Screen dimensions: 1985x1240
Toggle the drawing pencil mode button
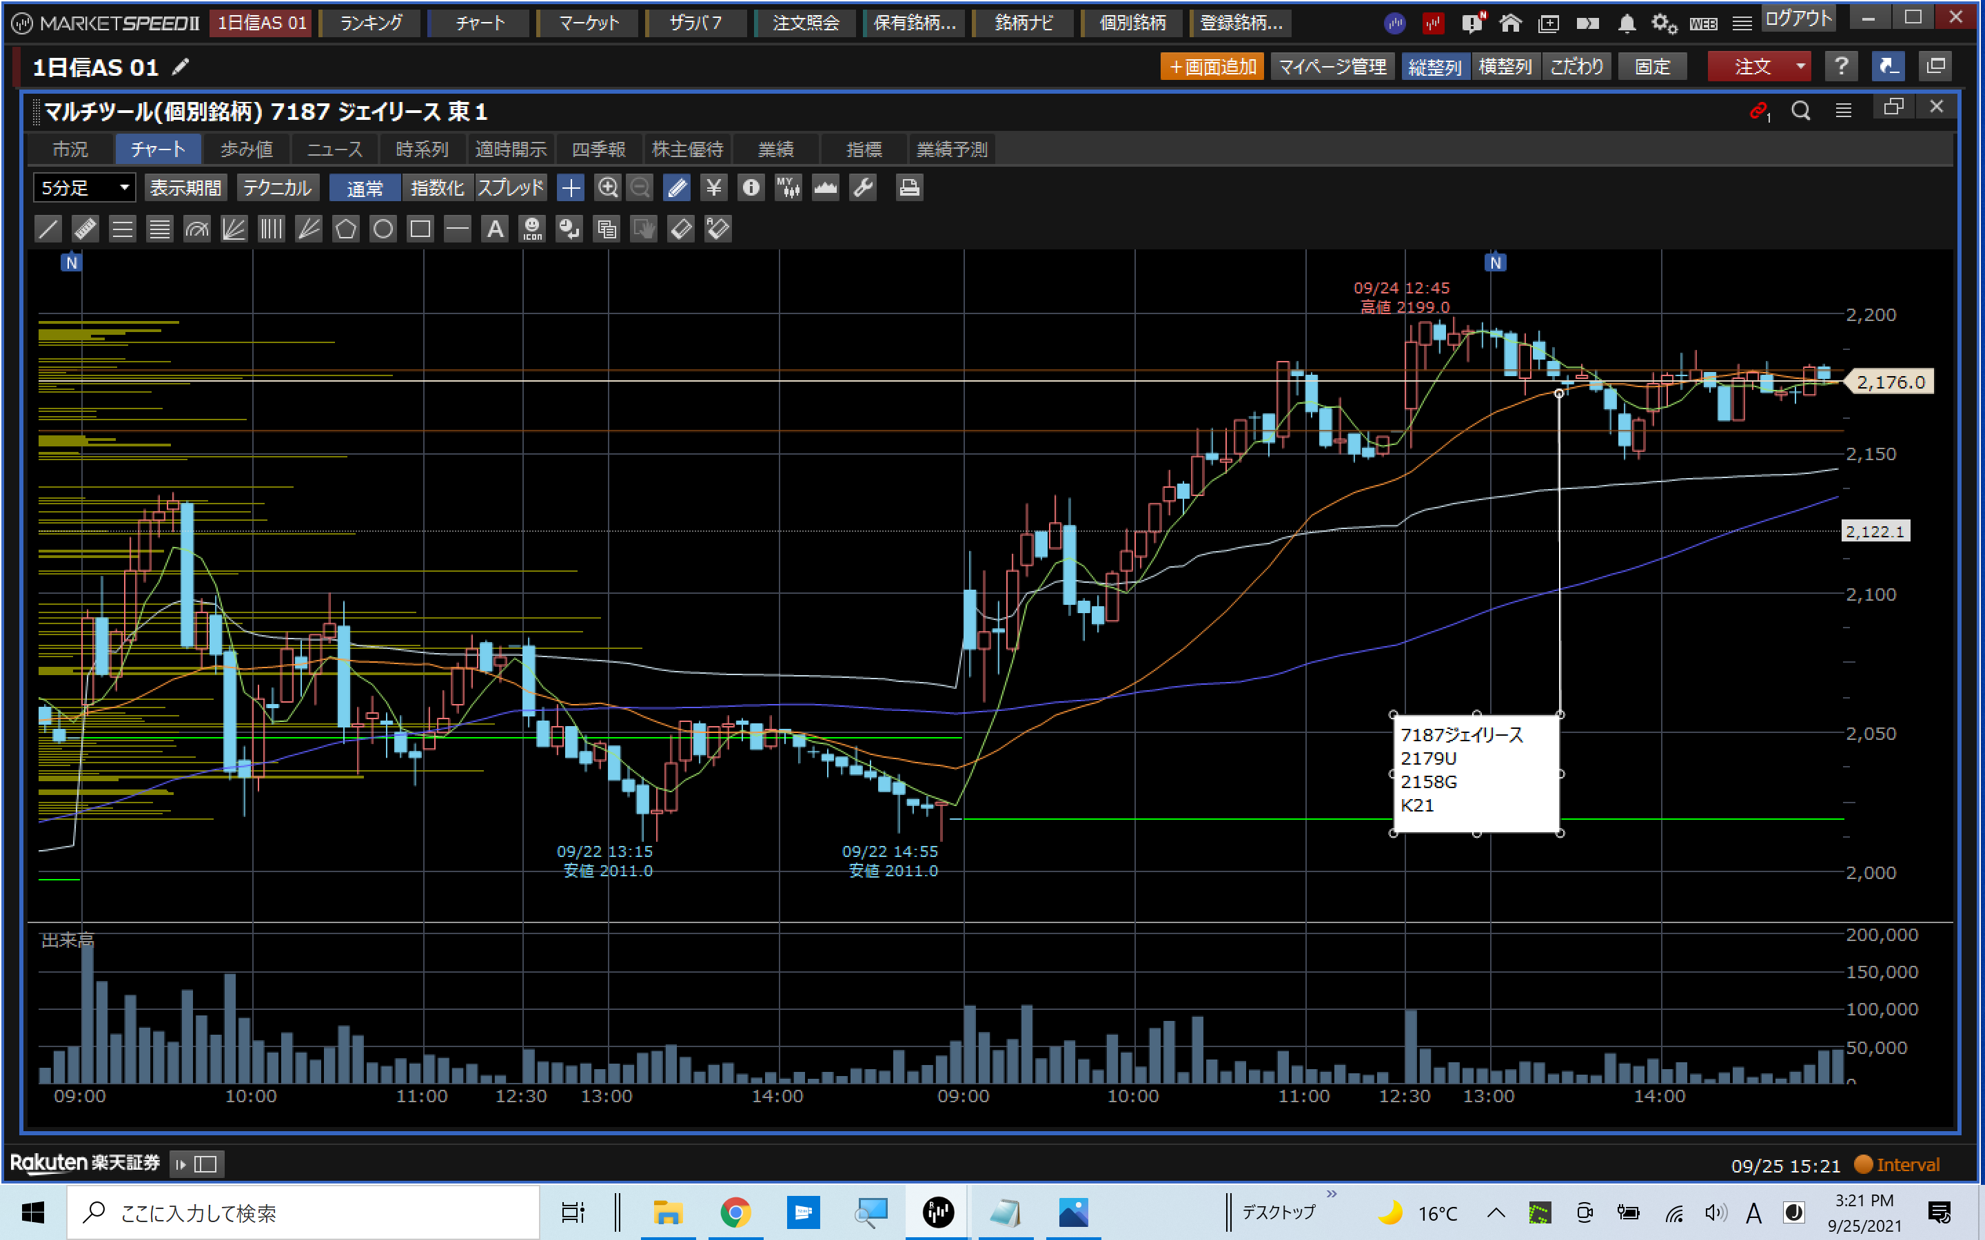678,188
